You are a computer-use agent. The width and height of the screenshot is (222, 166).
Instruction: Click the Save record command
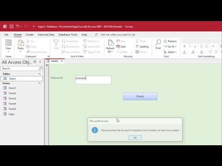tap(121, 47)
